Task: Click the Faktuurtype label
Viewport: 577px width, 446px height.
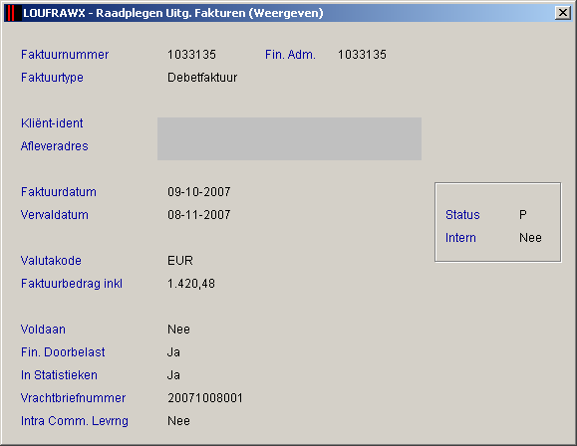Action: click(52, 78)
